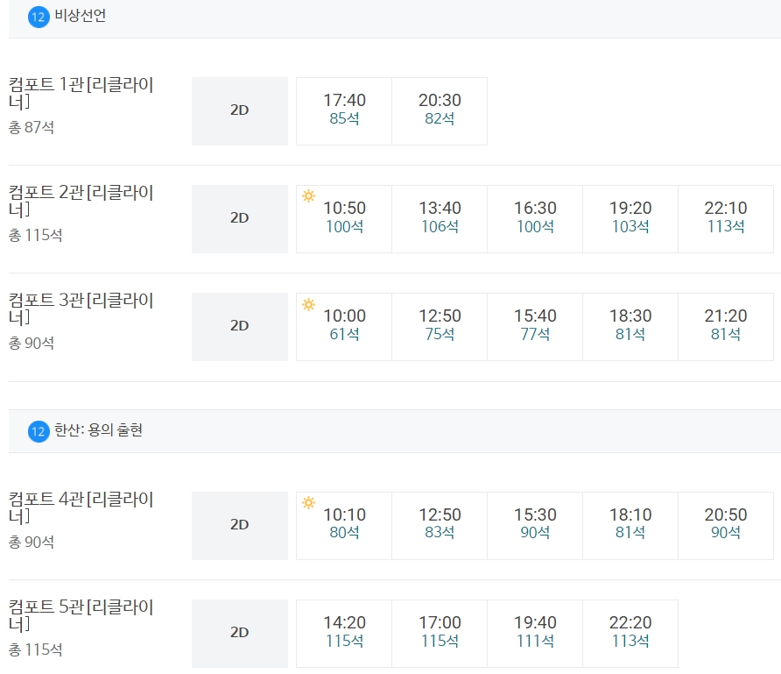Select the 2D label in the 컴포트 4관 row
This screenshot has width=781, height=674.
click(x=239, y=525)
